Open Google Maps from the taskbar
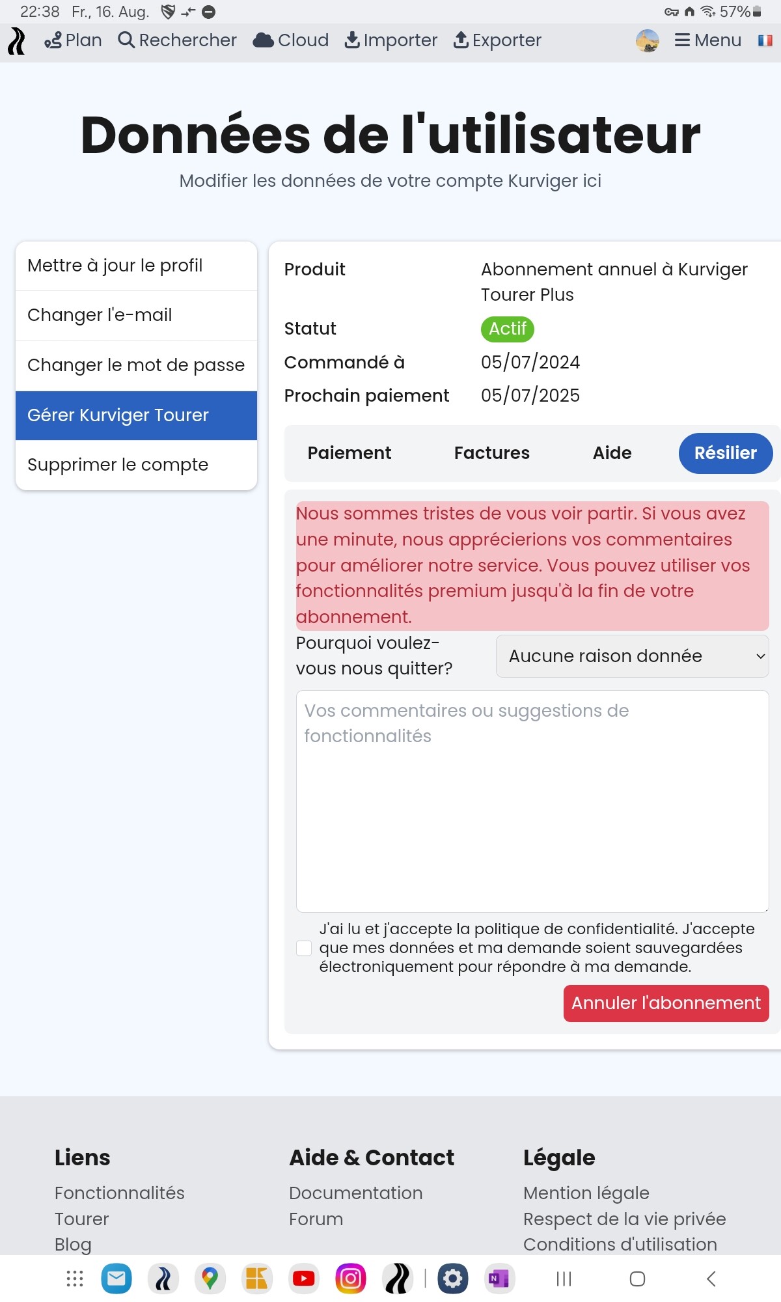The image size is (781, 1302). pyautogui.click(x=210, y=1279)
